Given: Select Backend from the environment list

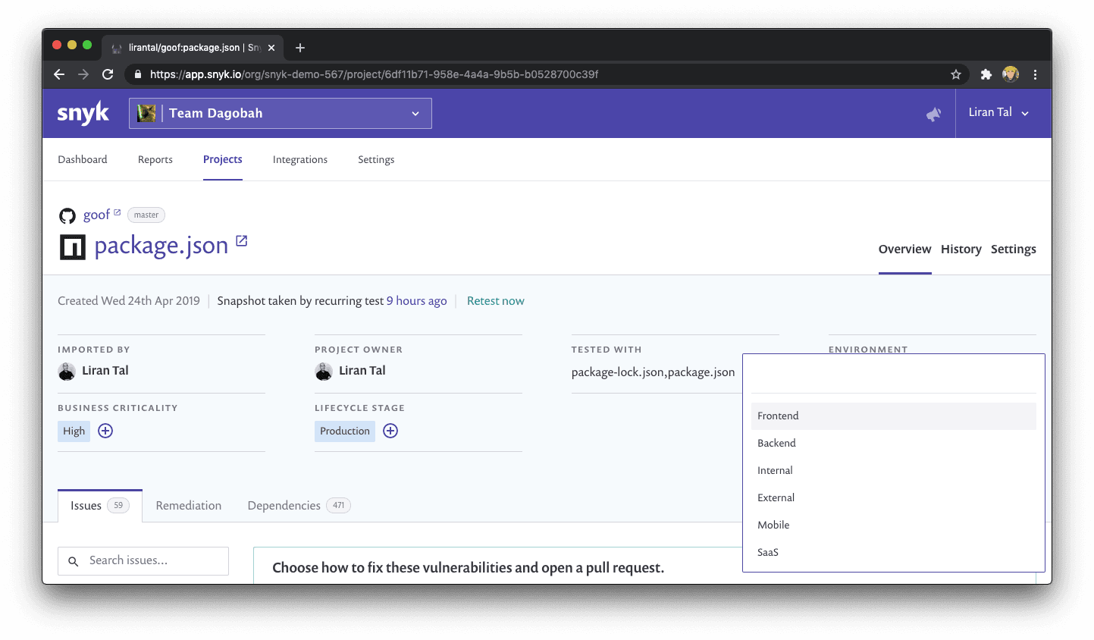Looking at the screenshot, I should coord(894,443).
